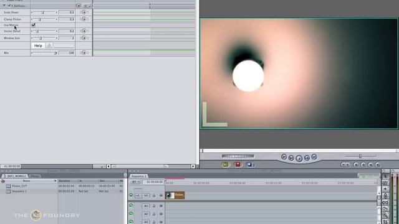Open the RT real-time effects popup
399x224 pixels.
point(135,182)
